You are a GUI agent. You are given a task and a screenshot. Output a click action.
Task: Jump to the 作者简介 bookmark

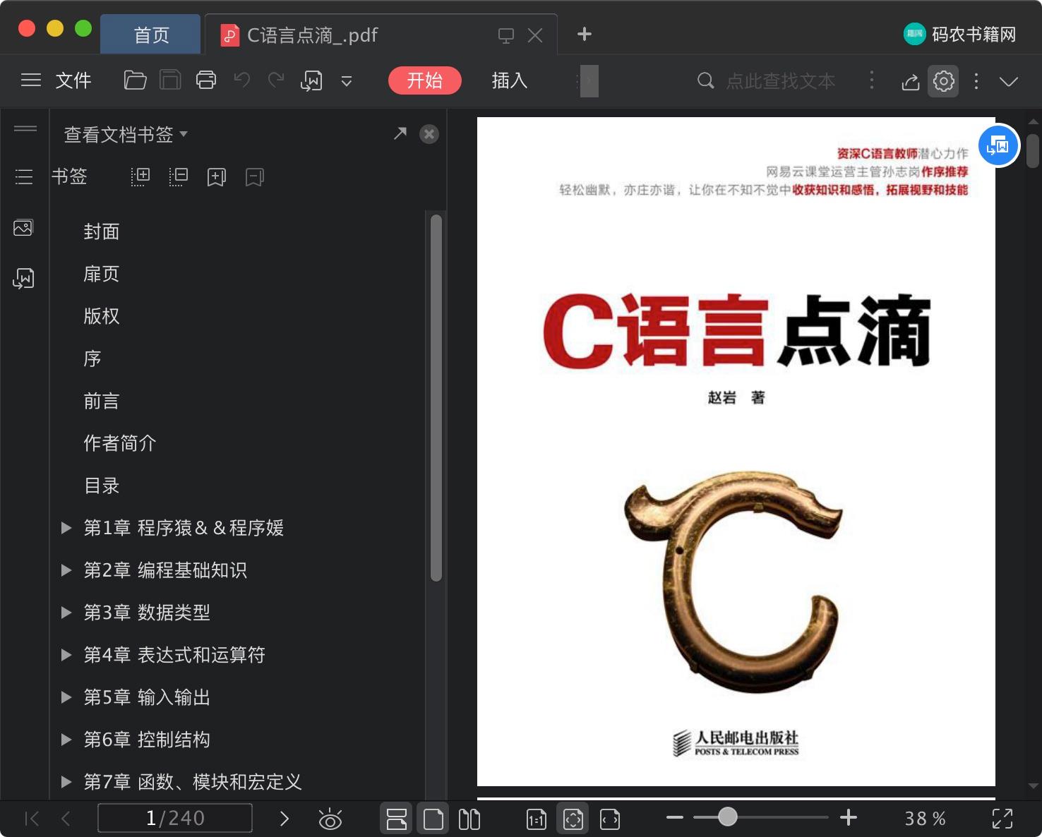point(120,443)
